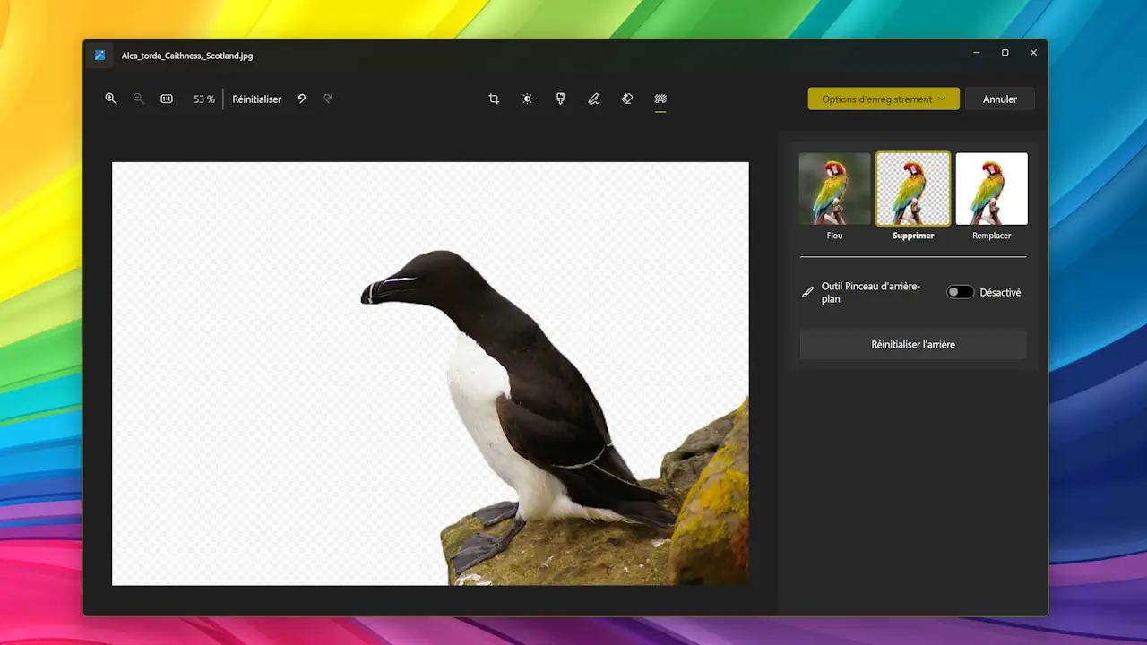1147x645 pixels.
Task: Choose the Flou background option
Action: click(x=834, y=189)
